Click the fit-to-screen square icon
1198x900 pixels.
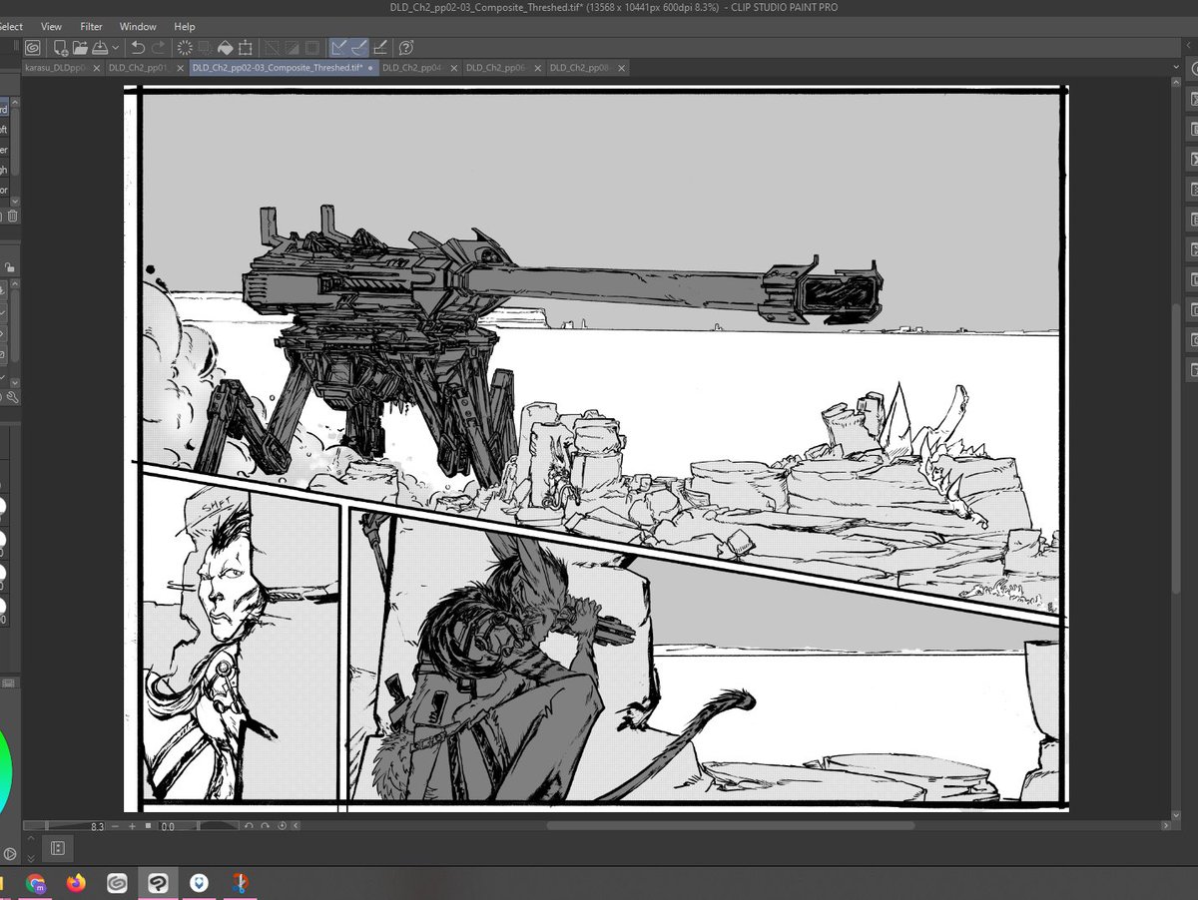tap(148, 826)
